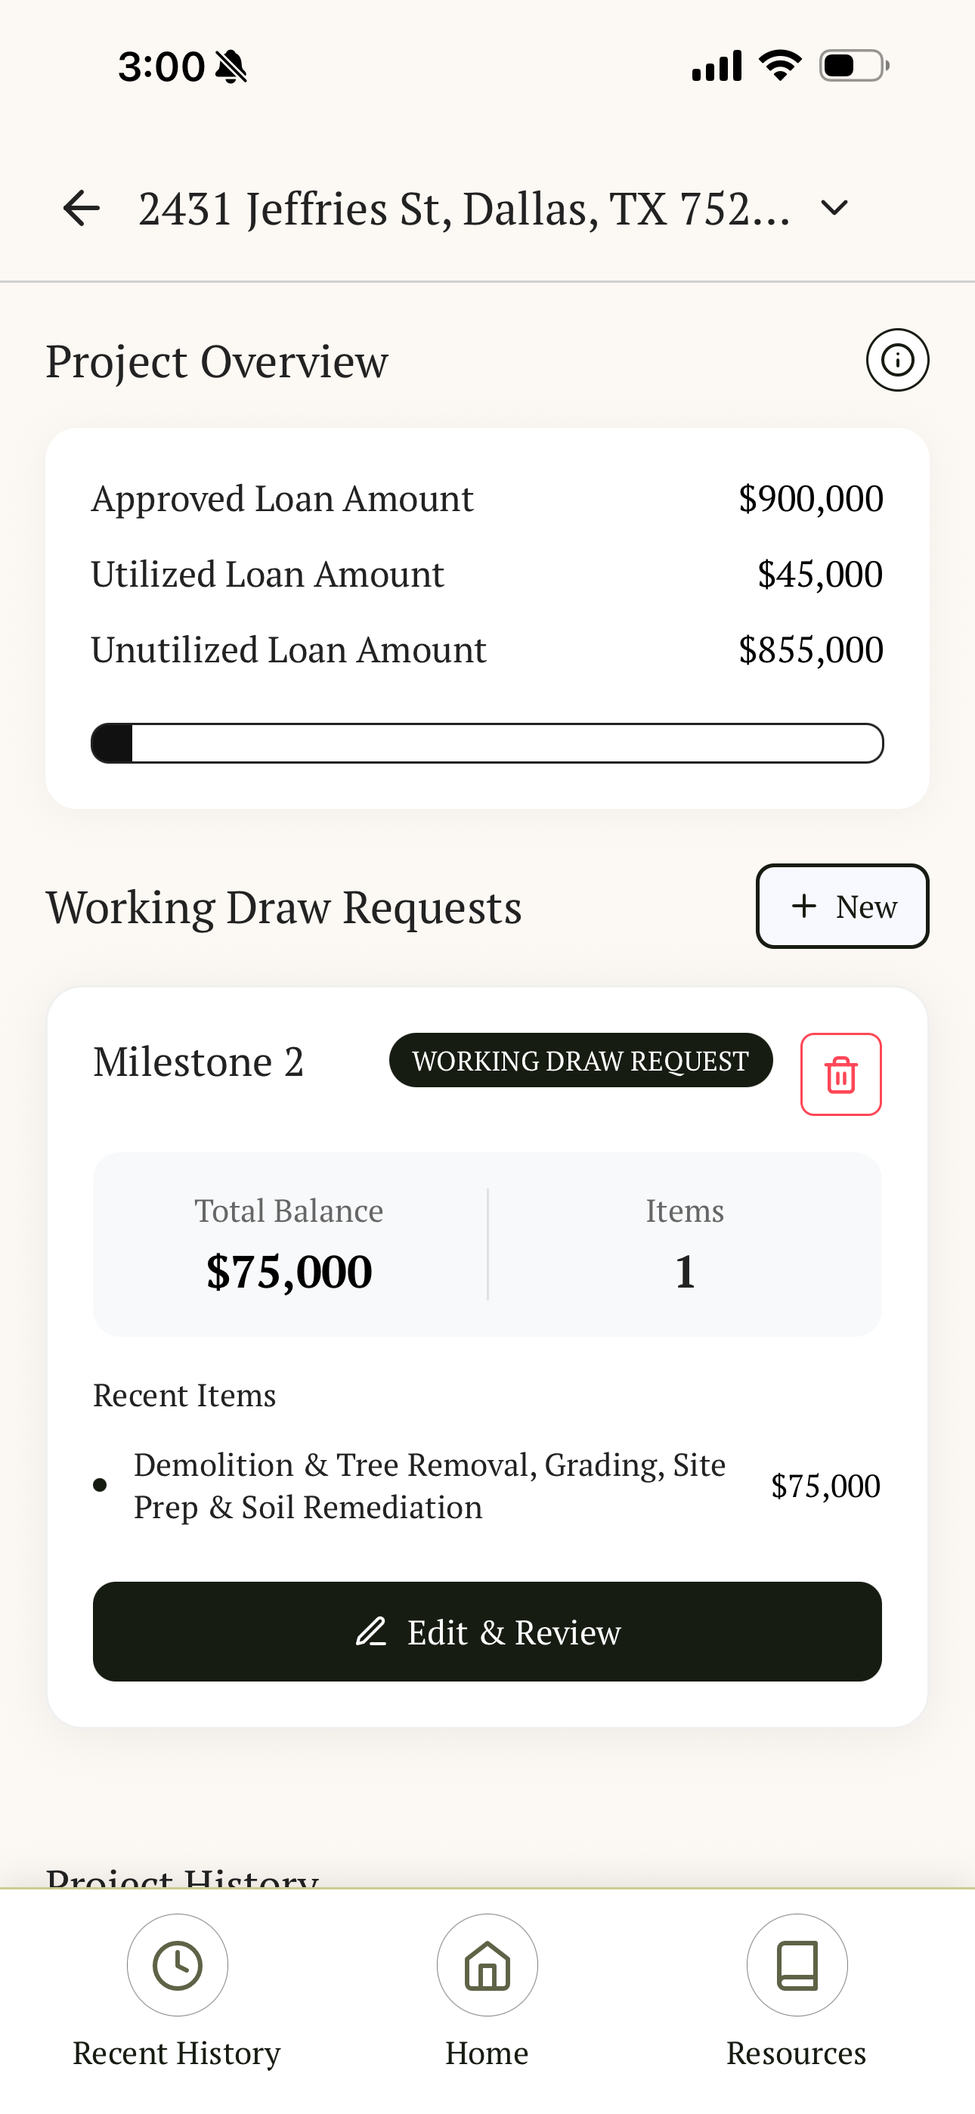Tap the Total Balance $75,000 summary

pos(289,1244)
